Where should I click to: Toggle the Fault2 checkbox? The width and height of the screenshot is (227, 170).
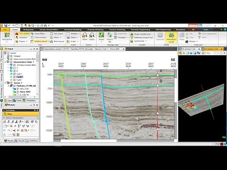[x=15, y=77]
